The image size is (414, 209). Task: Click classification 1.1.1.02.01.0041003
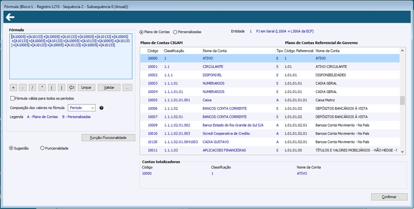[181, 142]
